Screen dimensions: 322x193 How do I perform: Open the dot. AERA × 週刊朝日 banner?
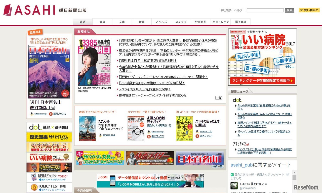tap(49, 127)
